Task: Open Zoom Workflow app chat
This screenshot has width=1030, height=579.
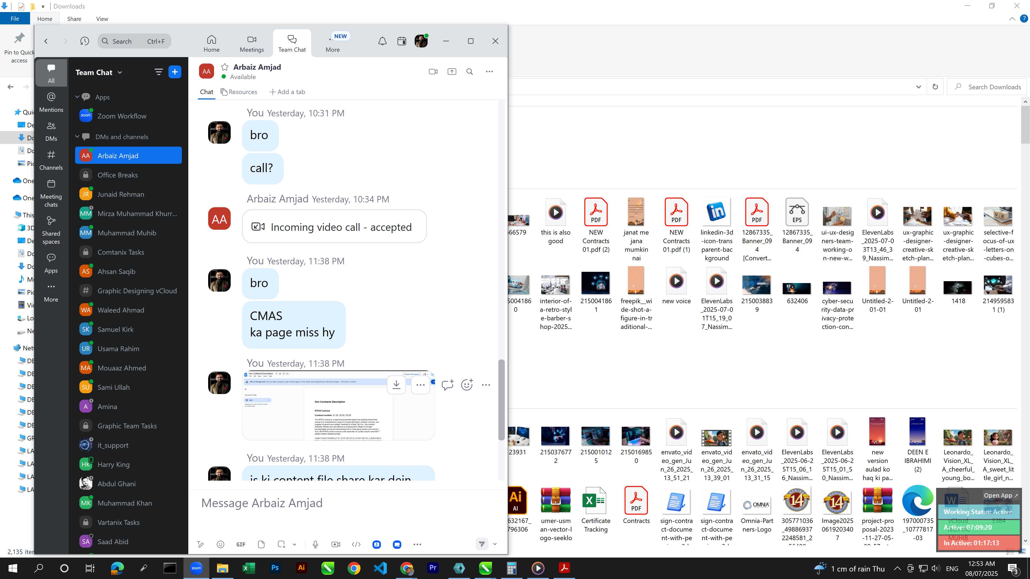Action: tap(128, 116)
